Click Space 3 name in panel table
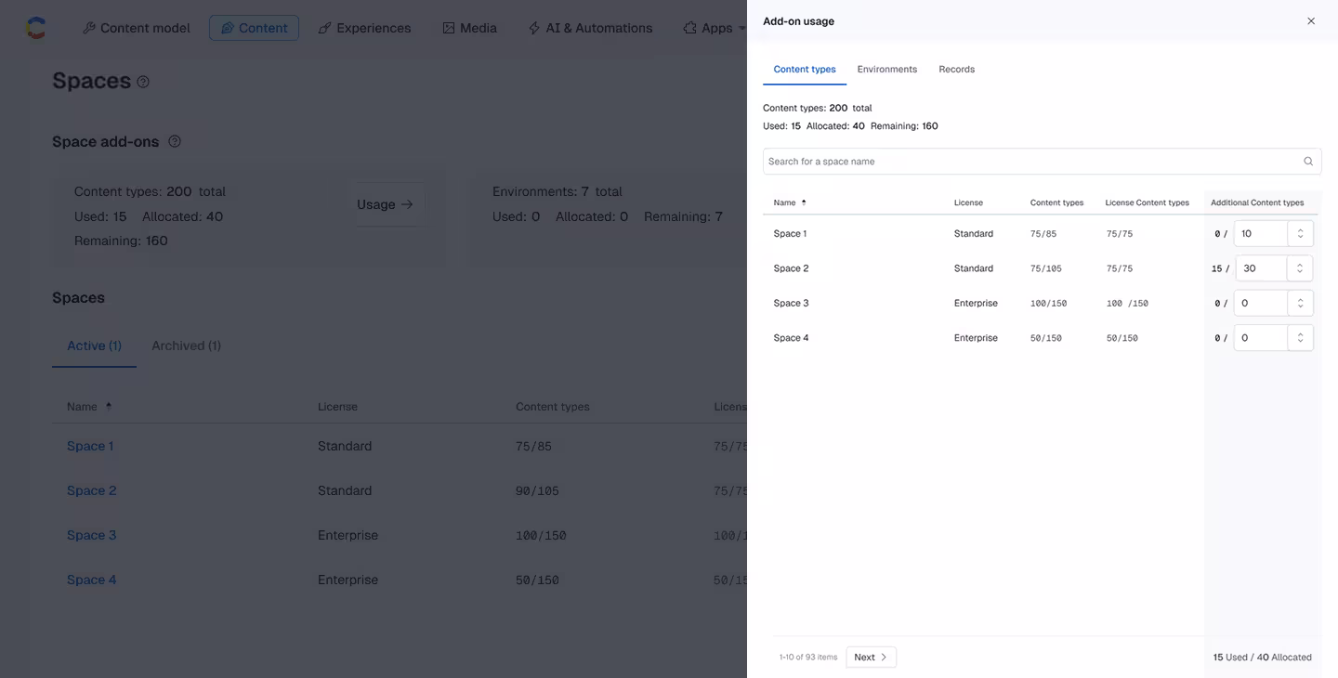1338x678 pixels. coord(791,303)
